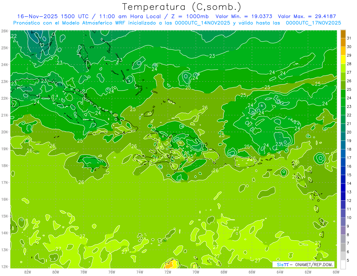
Task: Click the 82W longitude axis label
Action: (x=28, y=272)
